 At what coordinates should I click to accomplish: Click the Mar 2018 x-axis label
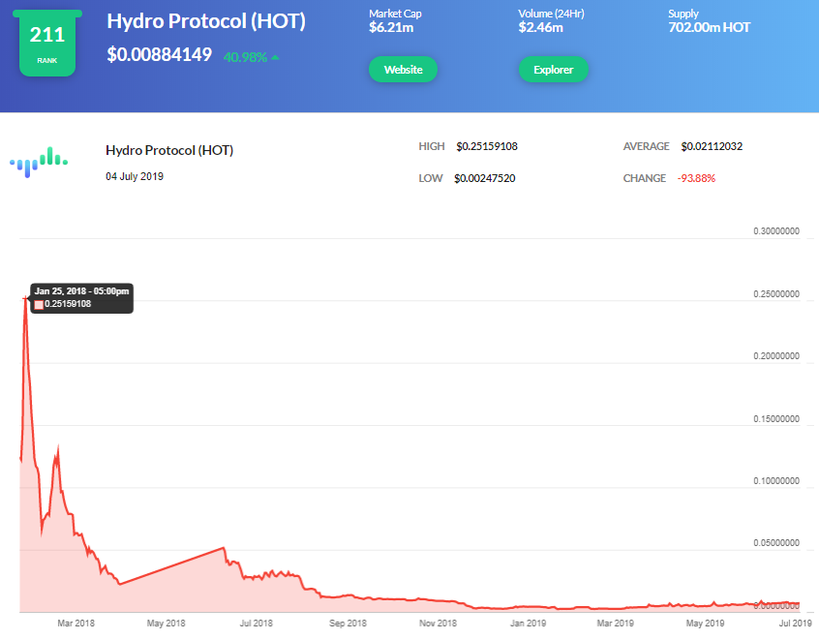click(76, 624)
